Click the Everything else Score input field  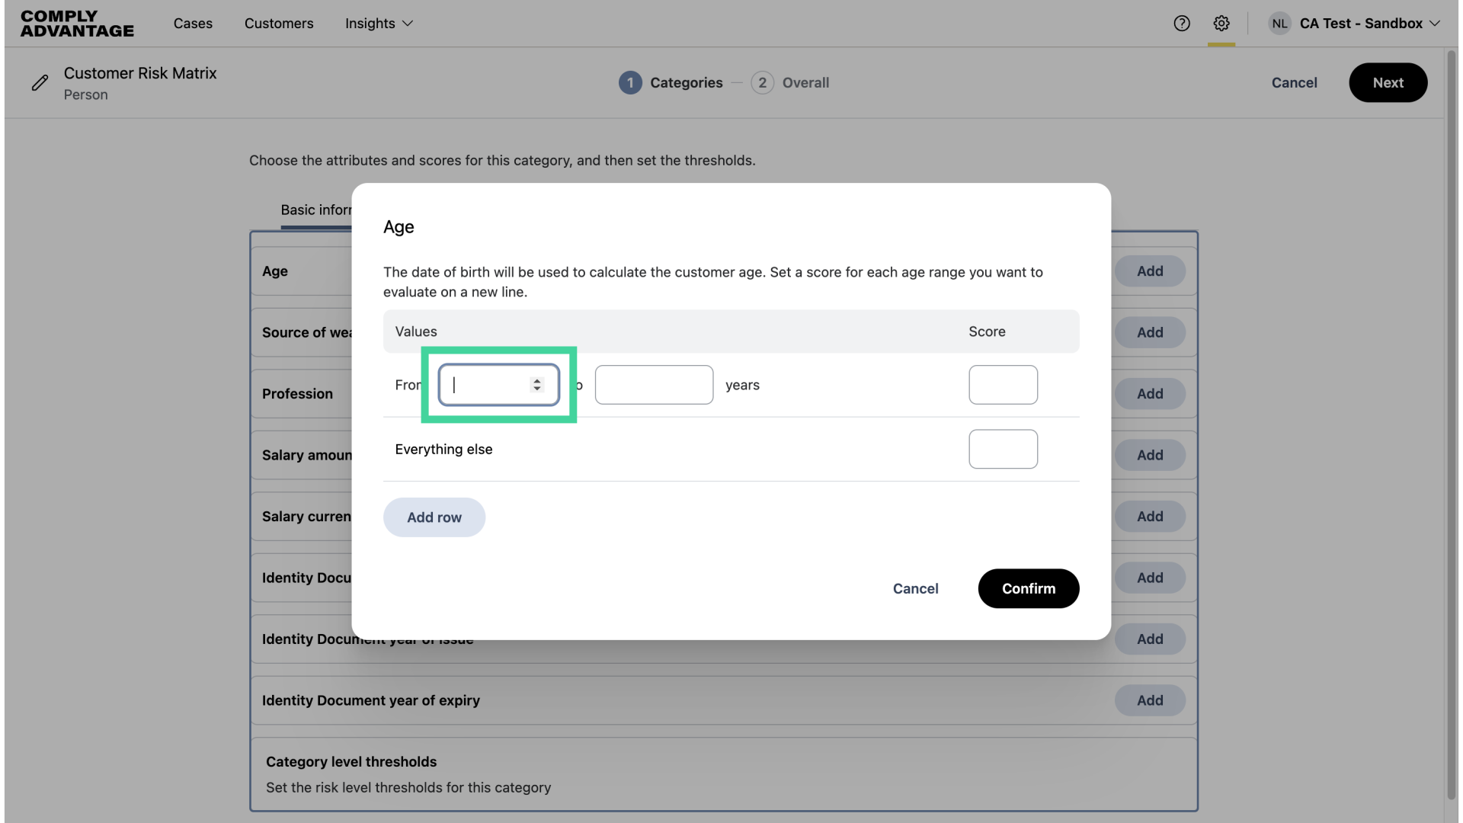pyautogui.click(x=1003, y=449)
